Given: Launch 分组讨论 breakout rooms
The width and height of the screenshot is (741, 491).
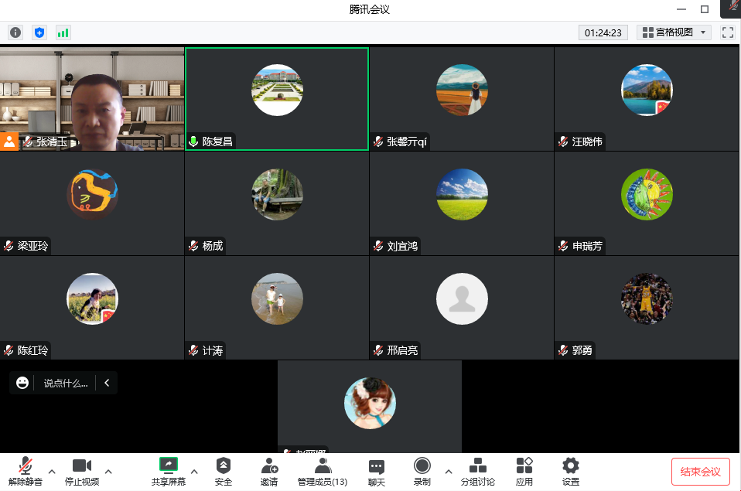Looking at the screenshot, I should coord(477,471).
